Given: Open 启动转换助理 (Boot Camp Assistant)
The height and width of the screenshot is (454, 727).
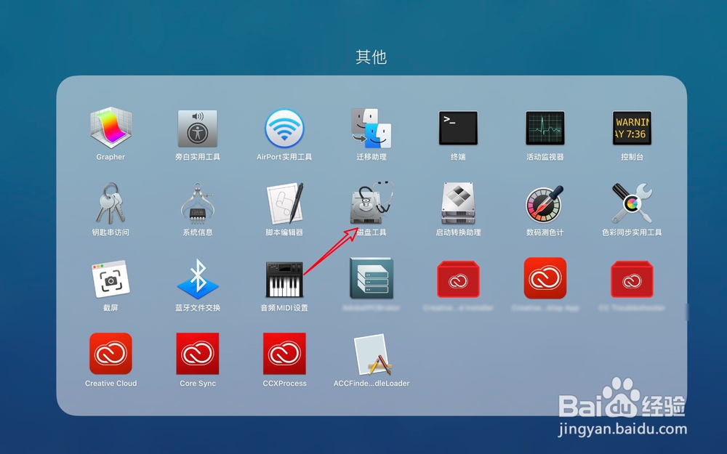Looking at the screenshot, I should 457,204.
